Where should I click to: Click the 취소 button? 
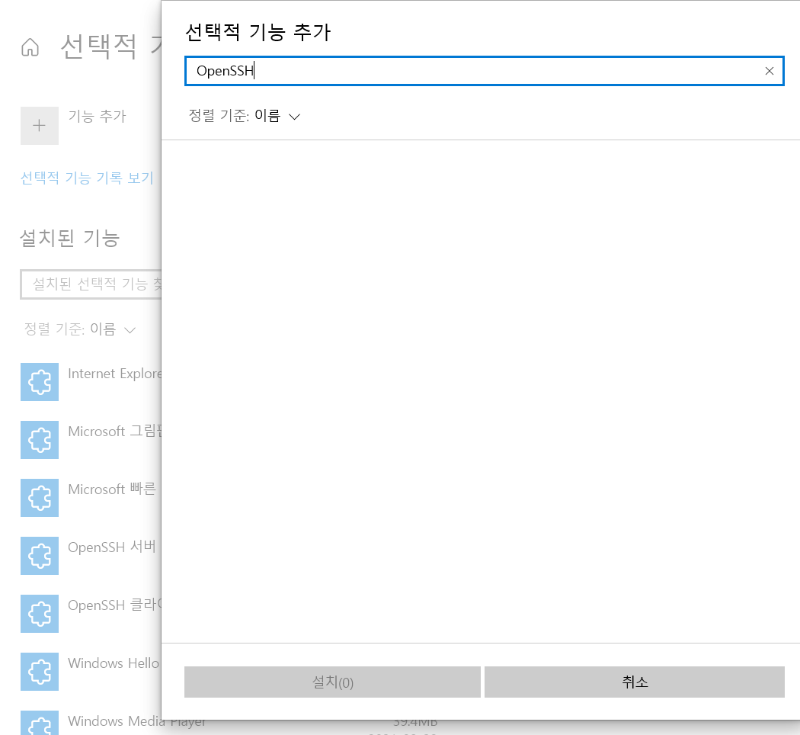(x=634, y=682)
